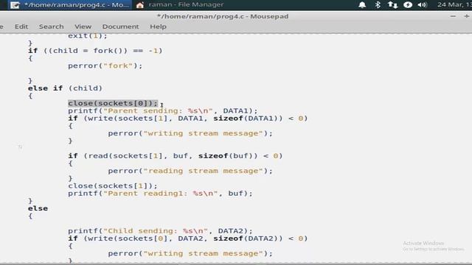This screenshot has height=265, width=472.
Task: Click the 'Parent sending' printf line
Action: 163,111
